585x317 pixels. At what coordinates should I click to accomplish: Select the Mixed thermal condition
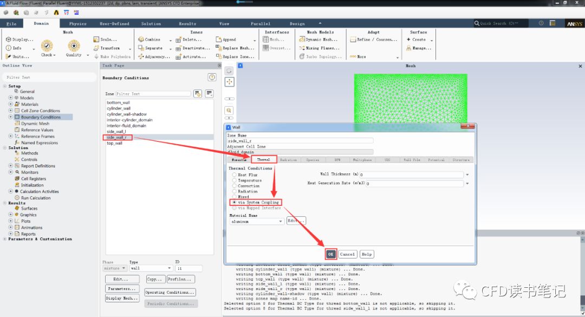[235, 196]
